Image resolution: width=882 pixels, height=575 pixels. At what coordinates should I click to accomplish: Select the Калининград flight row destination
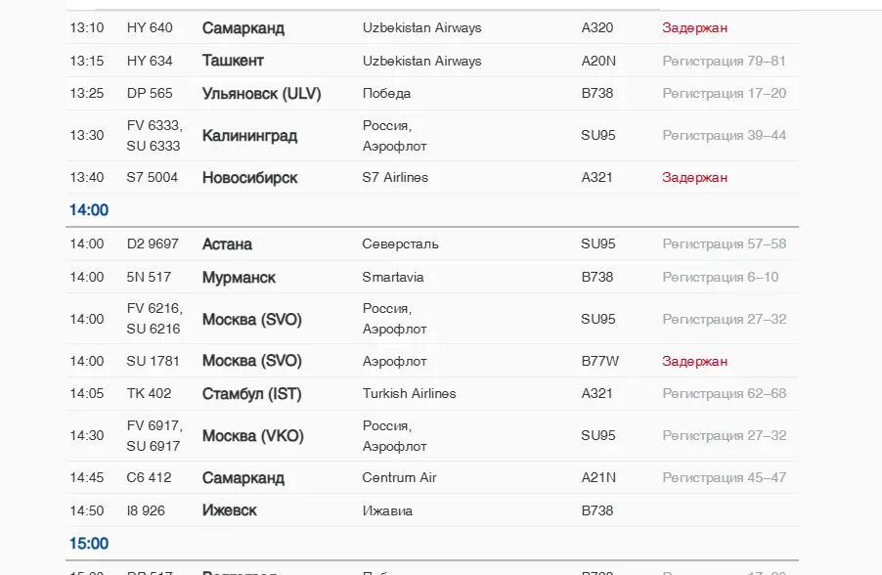[x=249, y=136]
